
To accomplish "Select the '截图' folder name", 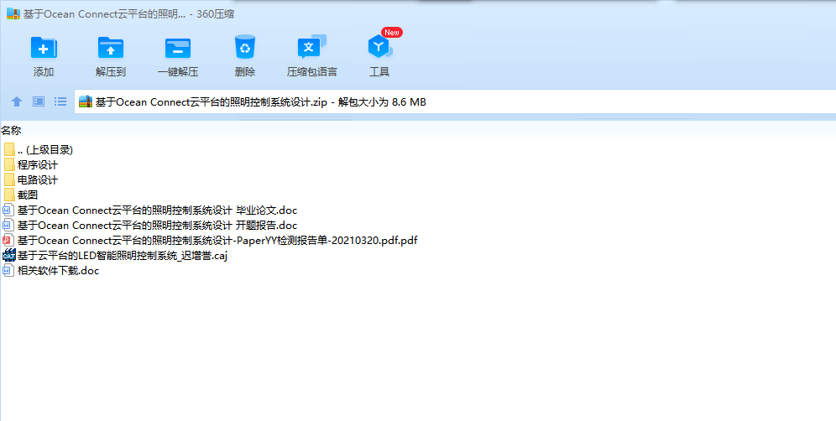I will click(x=28, y=195).
